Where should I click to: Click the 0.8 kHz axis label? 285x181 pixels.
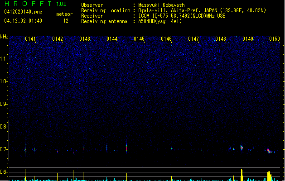point(4,127)
